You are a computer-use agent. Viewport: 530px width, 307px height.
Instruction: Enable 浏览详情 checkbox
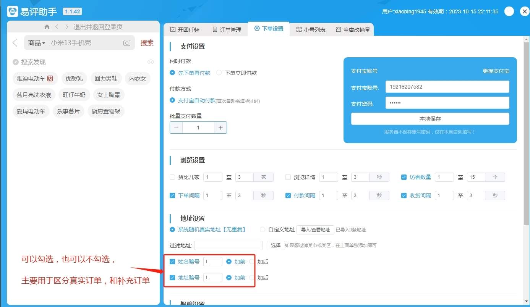pyautogui.click(x=288, y=177)
